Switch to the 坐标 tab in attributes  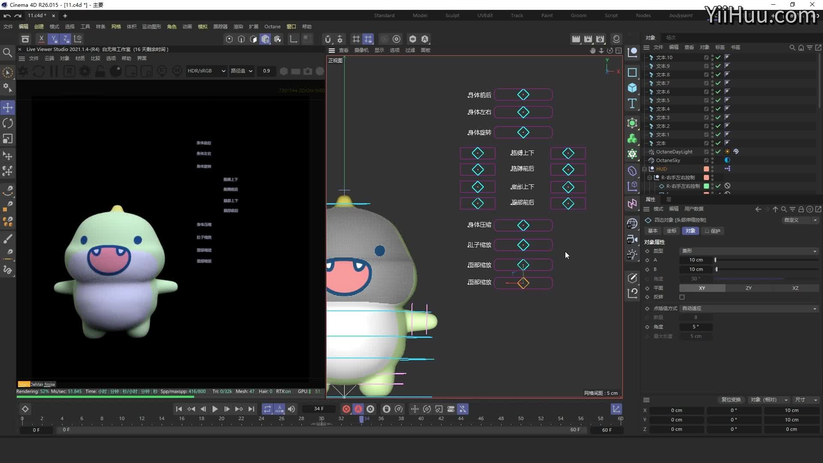[671, 231]
